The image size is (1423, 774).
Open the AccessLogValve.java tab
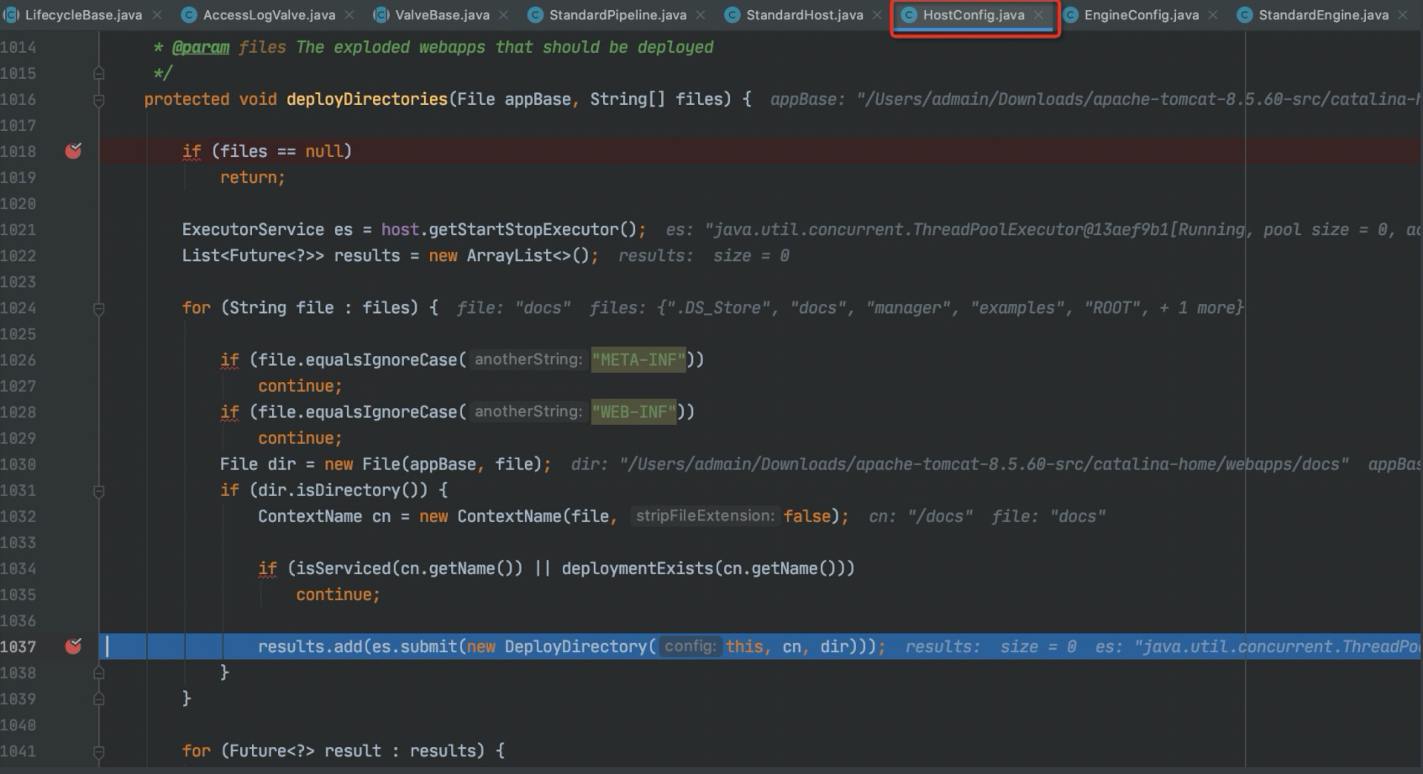(269, 15)
